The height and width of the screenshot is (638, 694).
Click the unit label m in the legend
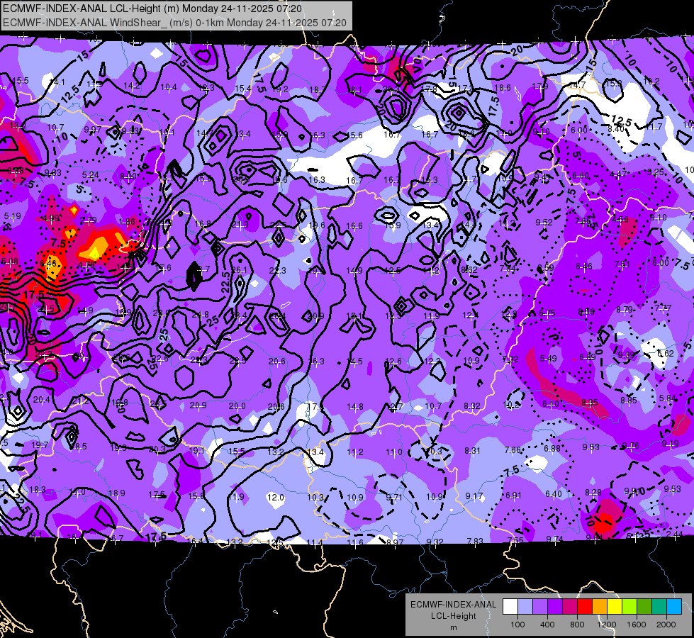pyautogui.click(x=453, y=627)
